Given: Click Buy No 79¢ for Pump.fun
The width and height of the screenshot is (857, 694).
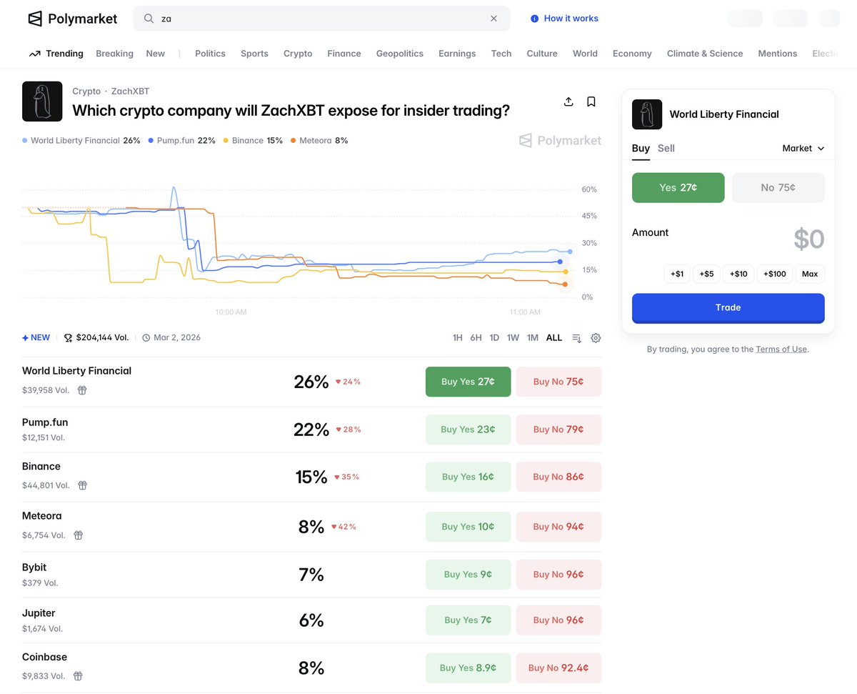Looking at the screenshot, I should pos(558,430).
